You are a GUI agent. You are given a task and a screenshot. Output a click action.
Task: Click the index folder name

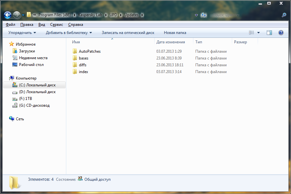coord(83,72)
